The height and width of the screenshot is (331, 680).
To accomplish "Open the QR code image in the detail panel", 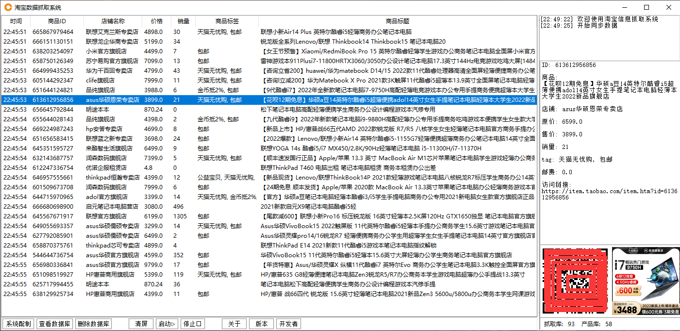I will tap(575, 282).
